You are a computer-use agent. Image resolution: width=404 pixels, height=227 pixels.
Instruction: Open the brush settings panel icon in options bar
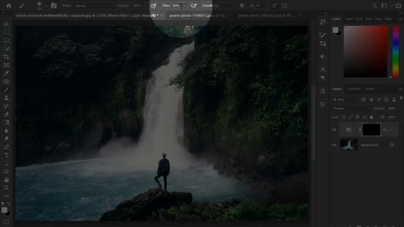tap(54, 6)
